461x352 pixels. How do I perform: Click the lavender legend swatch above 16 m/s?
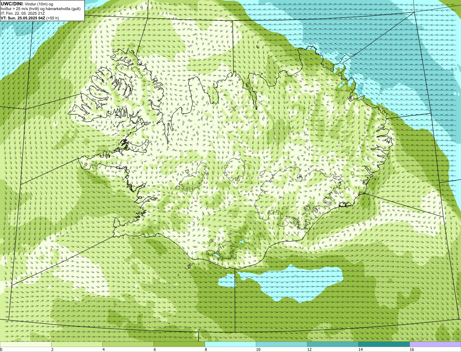pyautogui.click(x=435, y=344)
